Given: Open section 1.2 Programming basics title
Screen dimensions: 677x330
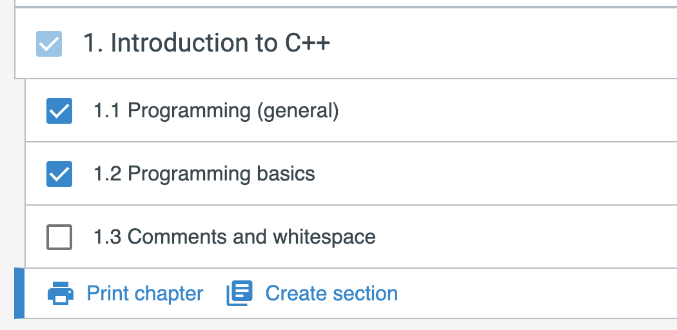Looking at the screenshot, I should [x=204, y=174].
